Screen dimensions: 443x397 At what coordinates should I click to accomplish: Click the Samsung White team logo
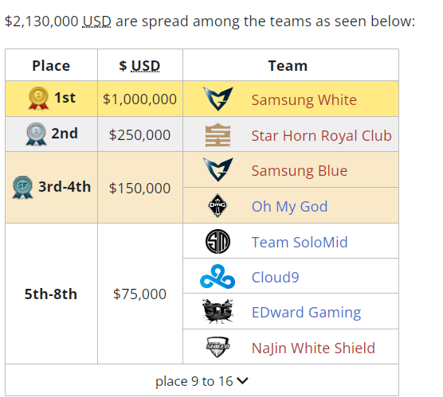pos(218,99)
